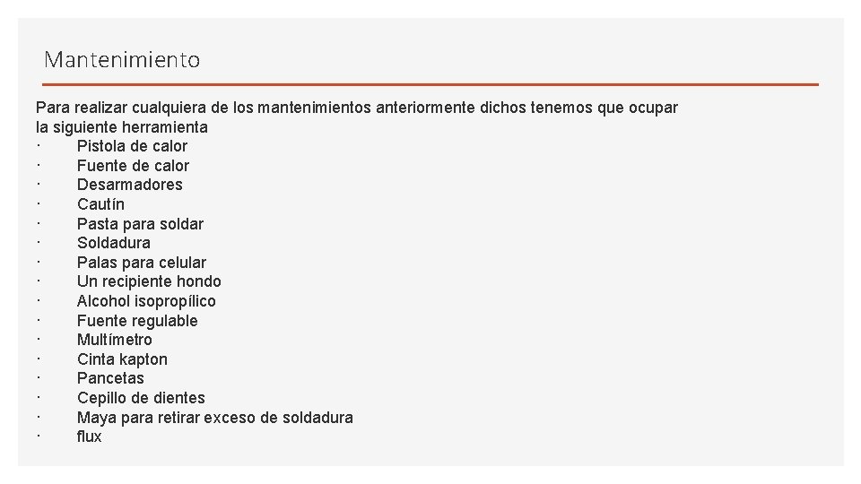Click the 'flux' list item

click(x=89, y=436)
